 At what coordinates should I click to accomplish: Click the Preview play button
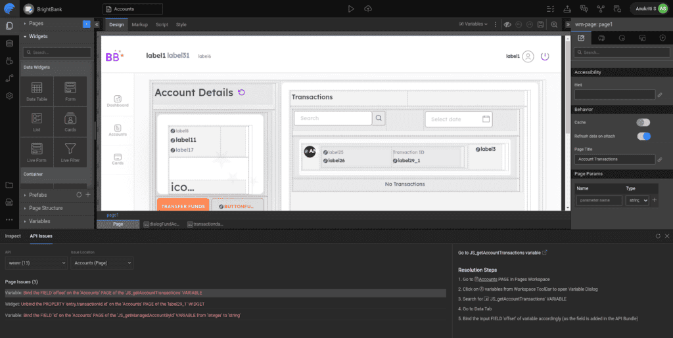(x=351, y=9)
